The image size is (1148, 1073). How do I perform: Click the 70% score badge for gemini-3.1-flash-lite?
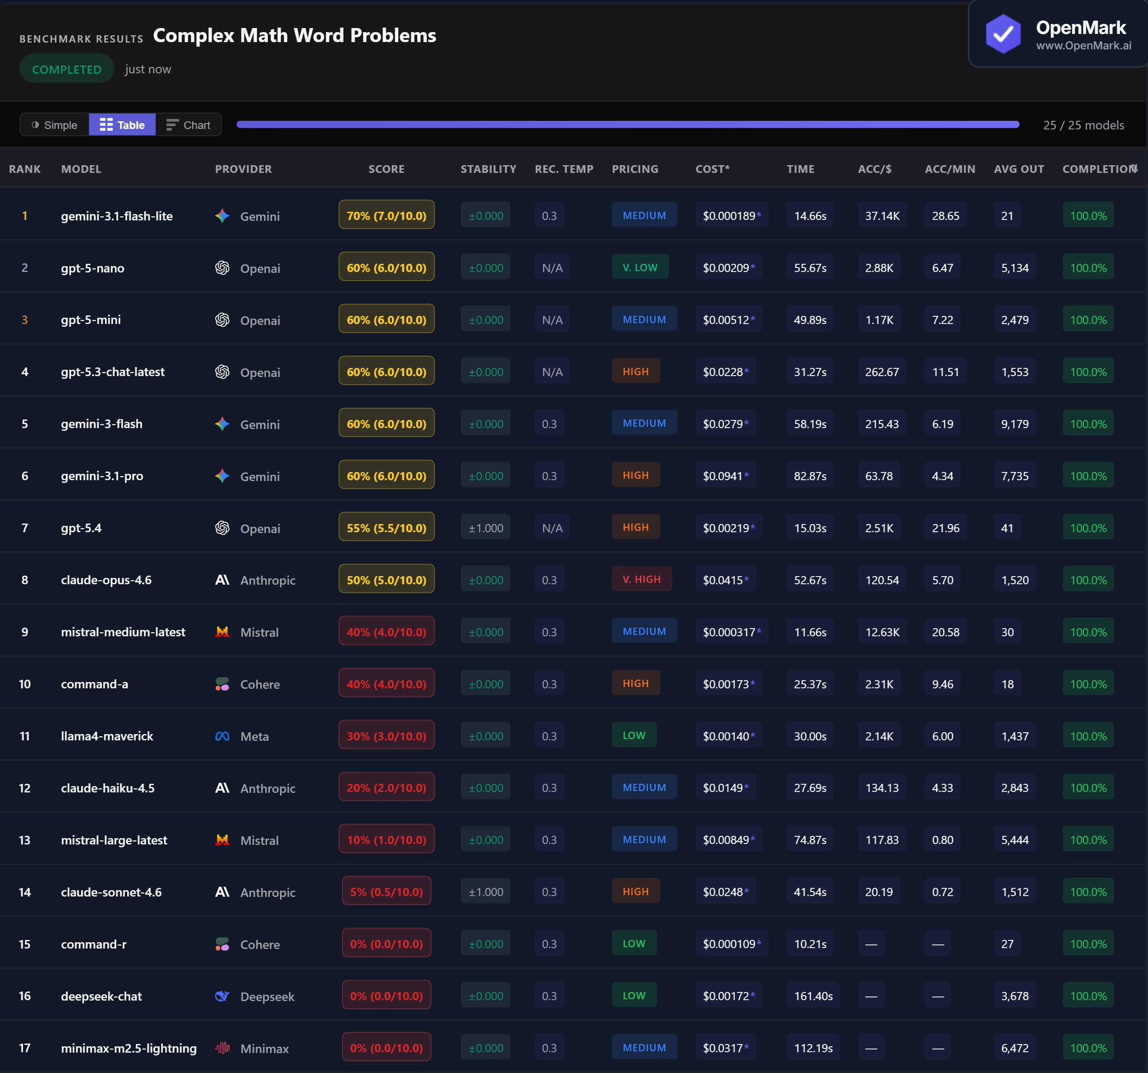coord(386,215)
